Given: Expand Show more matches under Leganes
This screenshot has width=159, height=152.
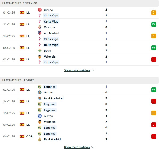Looking at the screenshot, I should click(x=77, y=147).
